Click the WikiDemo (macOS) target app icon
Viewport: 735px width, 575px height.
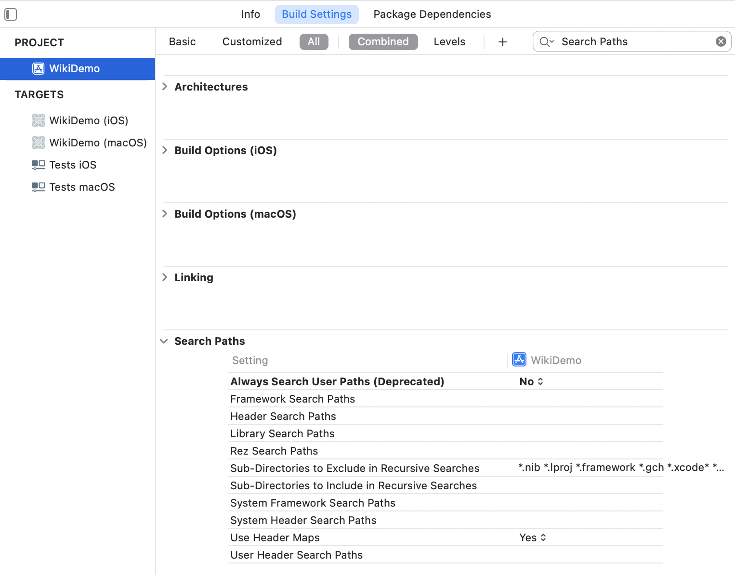pyautogui.click(x=39, y=143)
